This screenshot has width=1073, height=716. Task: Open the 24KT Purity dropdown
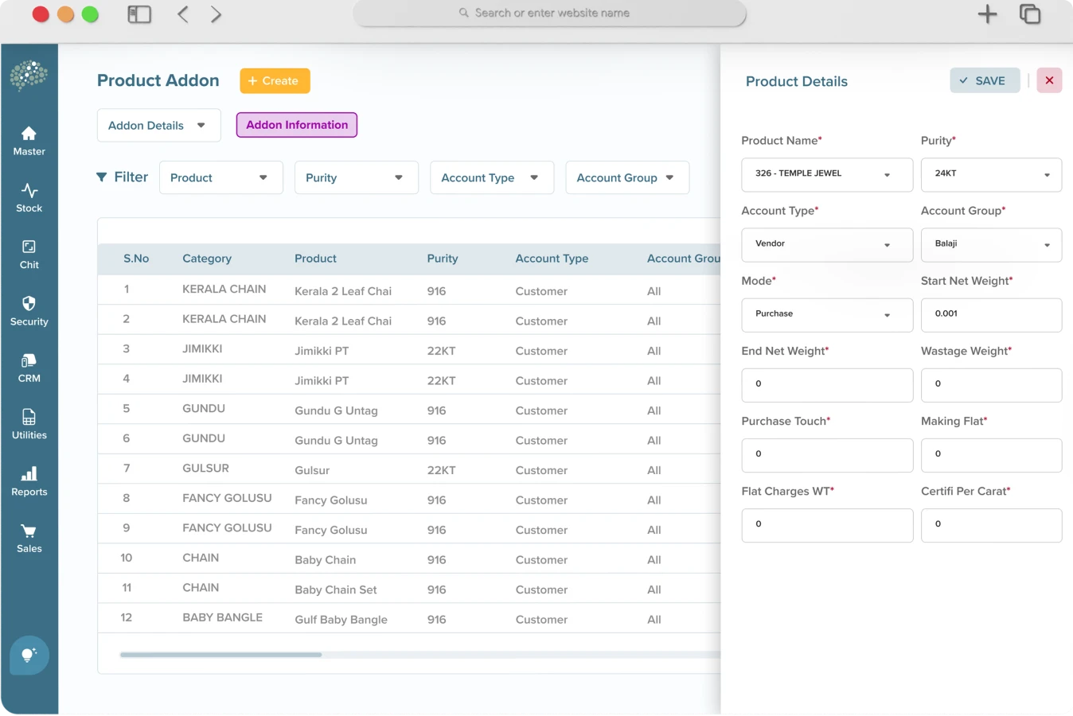(991, 174)
